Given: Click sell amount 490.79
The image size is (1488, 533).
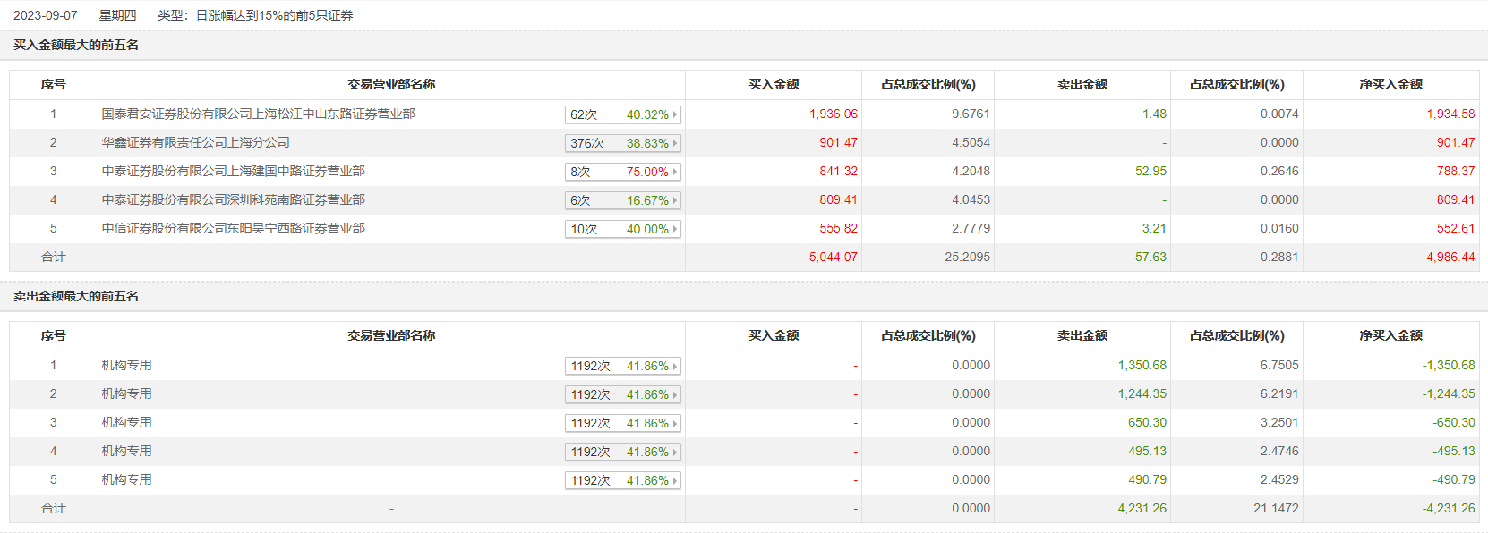Looking at the screenshot, I should (1147, 479).
